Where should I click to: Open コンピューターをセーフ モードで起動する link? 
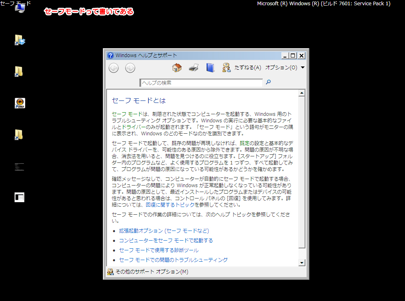pos(166,241)
